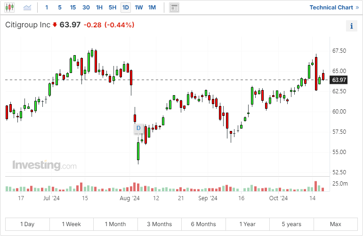
Task: Show the 5 years range
Action: coord(291,224)
